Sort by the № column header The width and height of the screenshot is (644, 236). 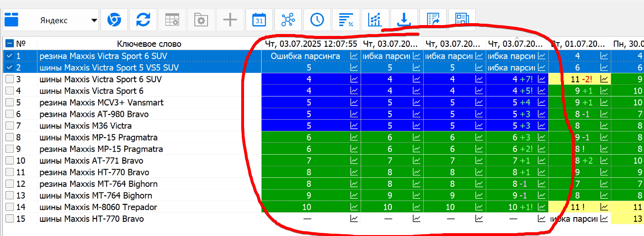(20, 44)
